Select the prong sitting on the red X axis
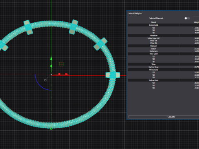199x149 pixels. point(113,75)
